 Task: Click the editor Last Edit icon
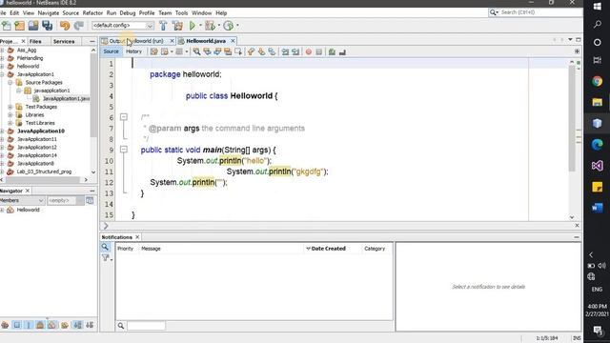click(x=154, y=51)
